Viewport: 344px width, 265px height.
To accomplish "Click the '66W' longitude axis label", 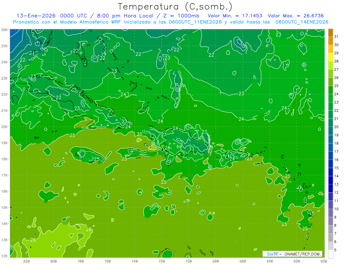I will pos(243,261).
